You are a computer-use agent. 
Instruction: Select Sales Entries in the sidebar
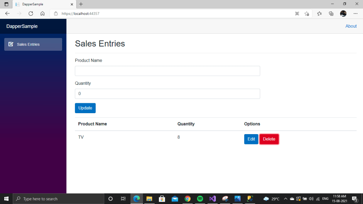pos(33,44)
